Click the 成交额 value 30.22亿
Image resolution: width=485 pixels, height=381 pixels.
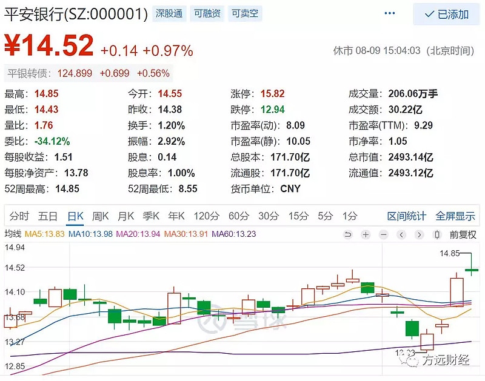[x=405, y=110]
